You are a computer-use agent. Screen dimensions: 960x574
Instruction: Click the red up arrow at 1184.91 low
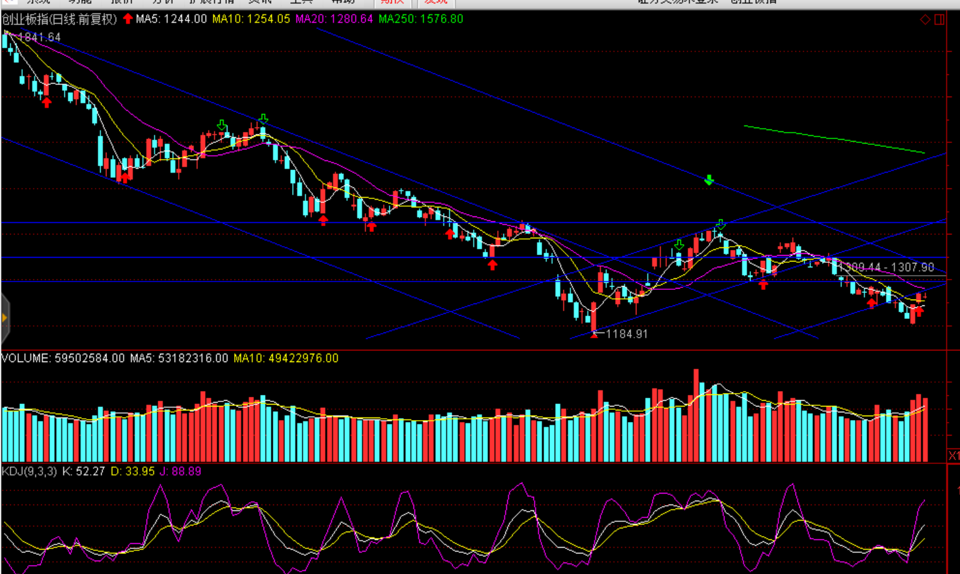(x=594, y=334)
